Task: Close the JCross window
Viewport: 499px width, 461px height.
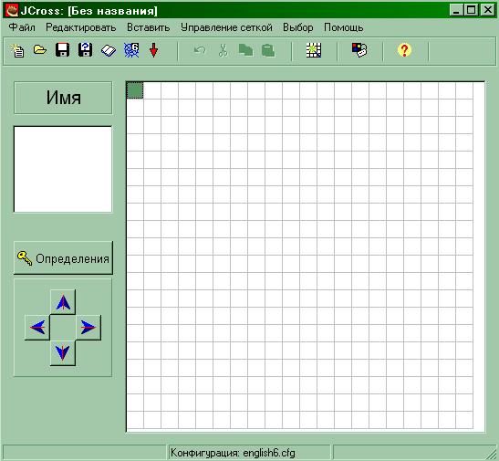Action: (x=487, y=11)
